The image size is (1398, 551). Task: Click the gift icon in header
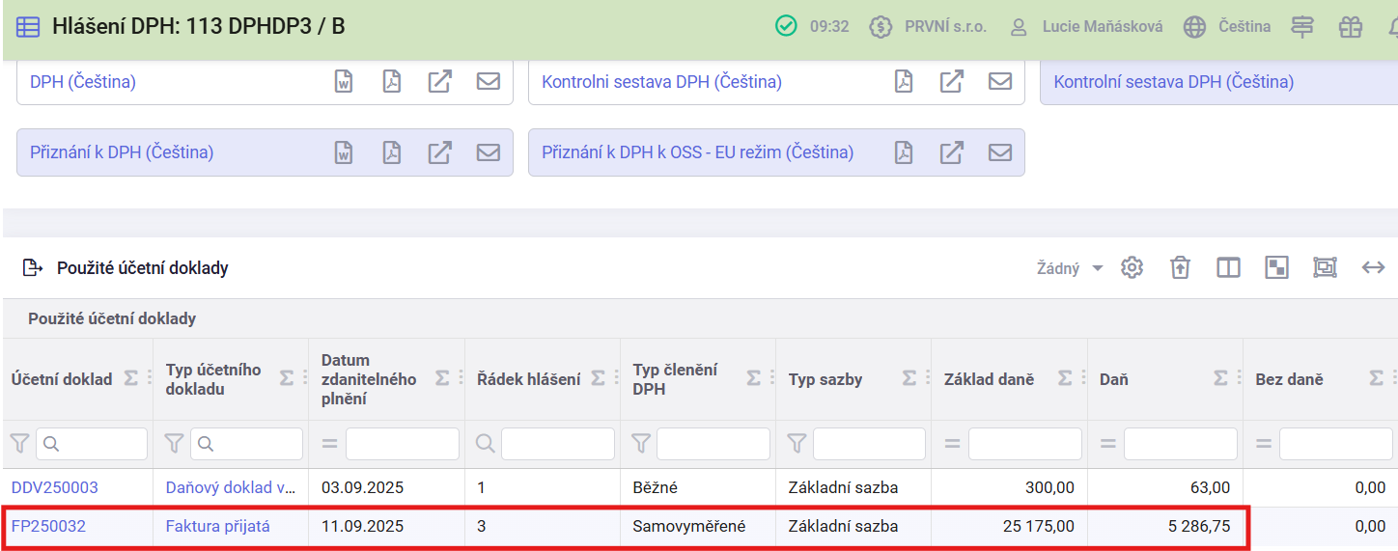tap(1350, 27)
